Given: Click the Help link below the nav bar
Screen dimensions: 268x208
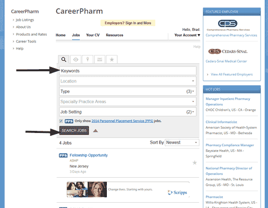Looking at the screenshot, I should pos(197,47).
